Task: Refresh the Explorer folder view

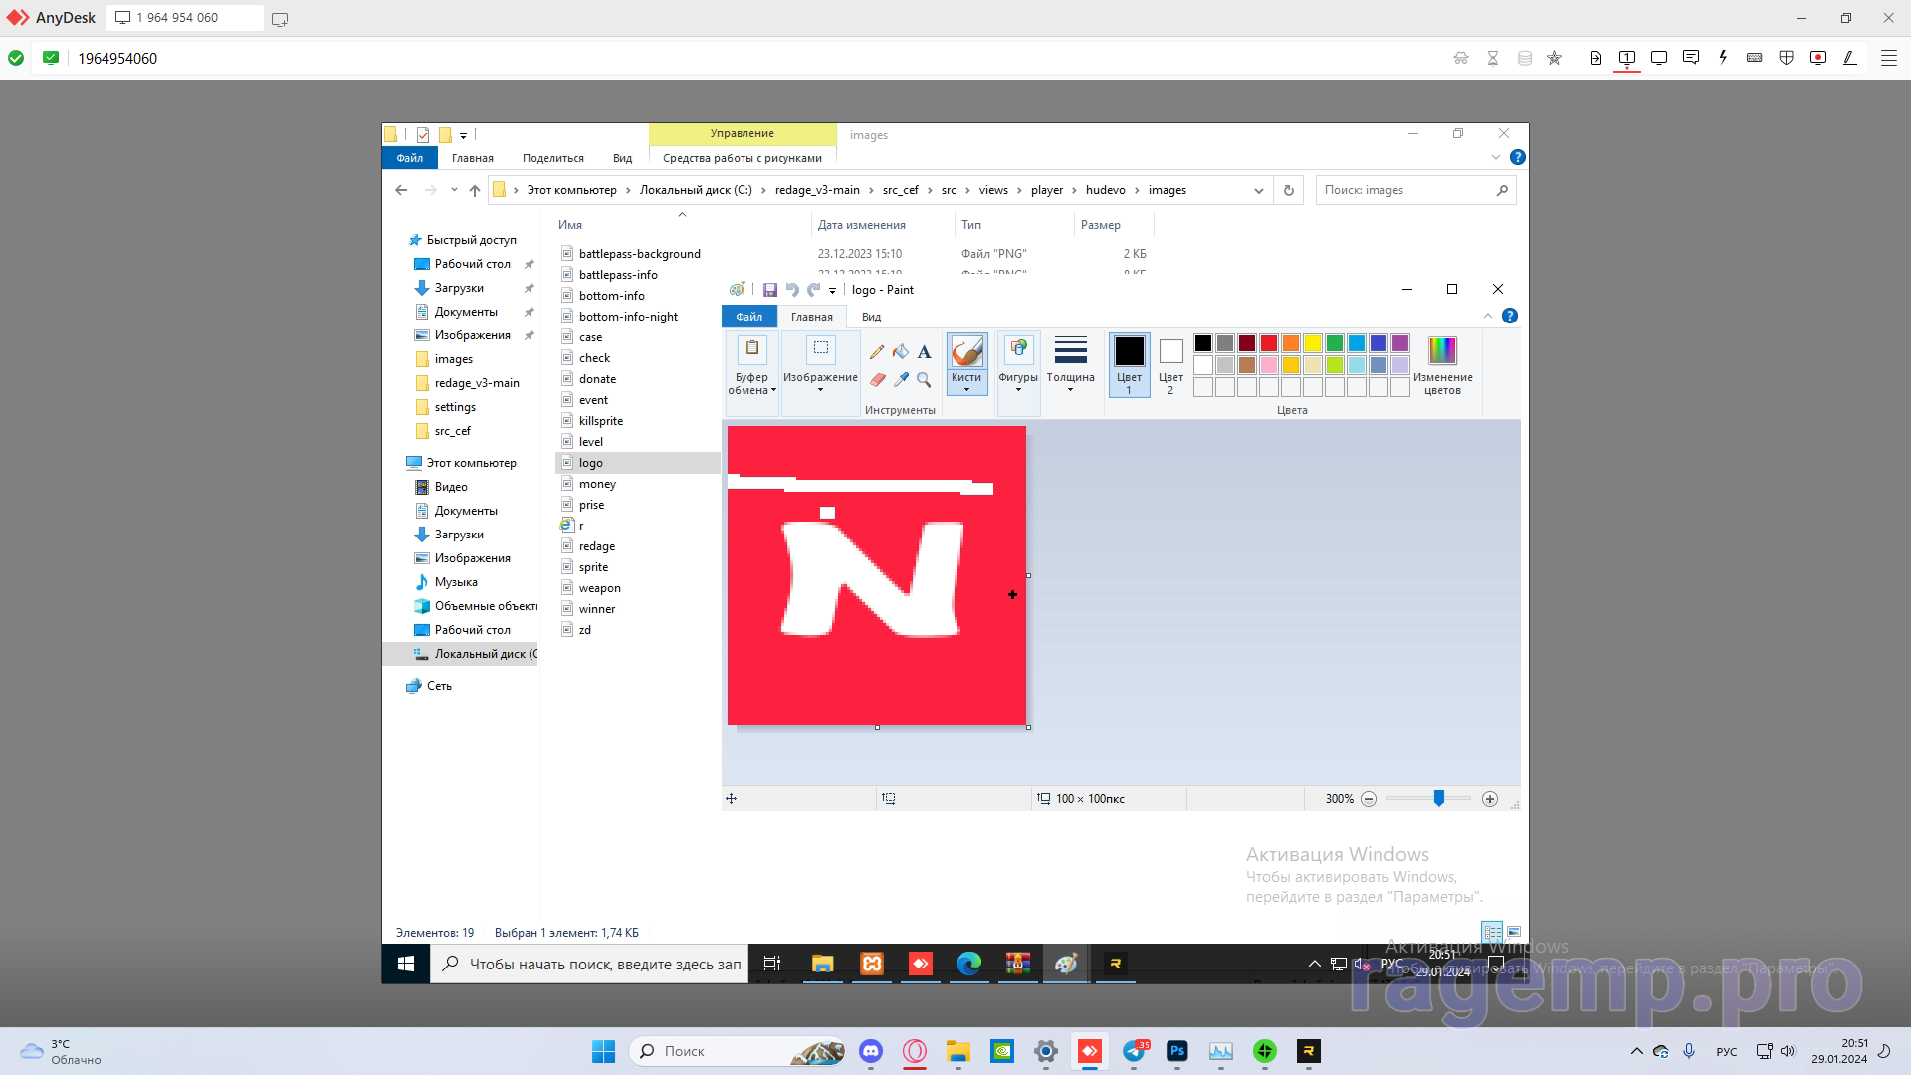Action: pyautogui.click(x=1289, y=190)
